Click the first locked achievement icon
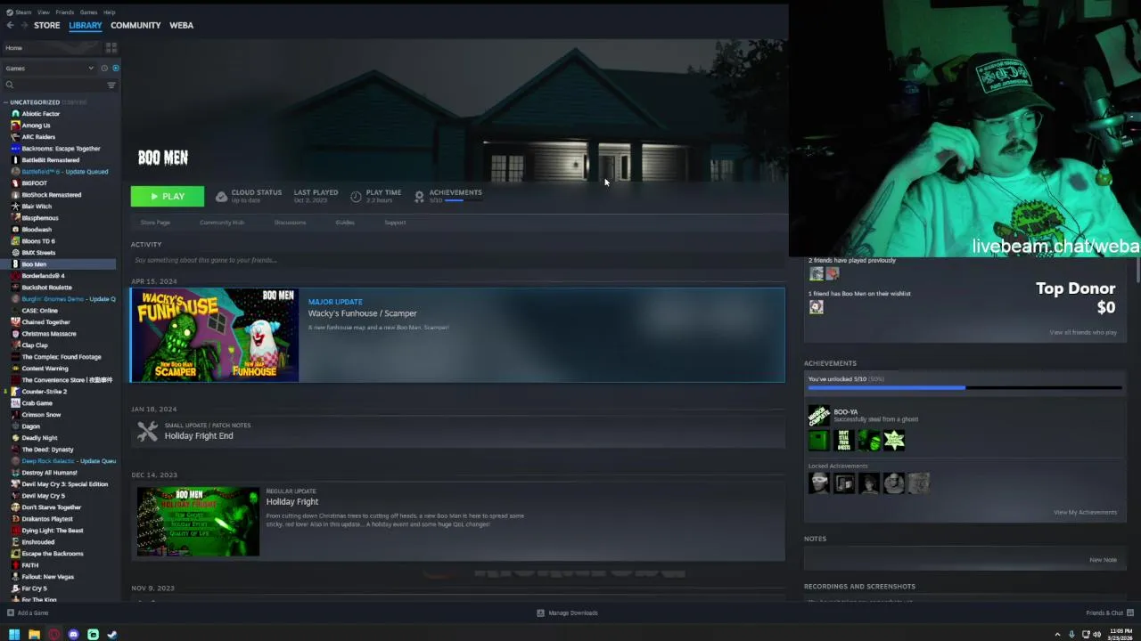 point(818,483)
